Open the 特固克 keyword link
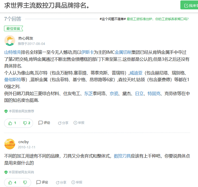This screenshot has height=187, width=198. [x=154, y=94]
